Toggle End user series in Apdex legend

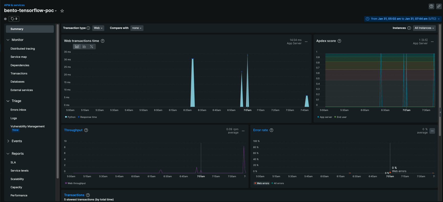pyautogui.click(x=341, y=117)
